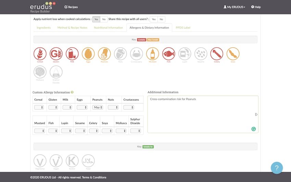This screenshot has width=291, height=182.
Task: Open the Crustaceans custom allergy dropdown
Action: coord(129,107)
